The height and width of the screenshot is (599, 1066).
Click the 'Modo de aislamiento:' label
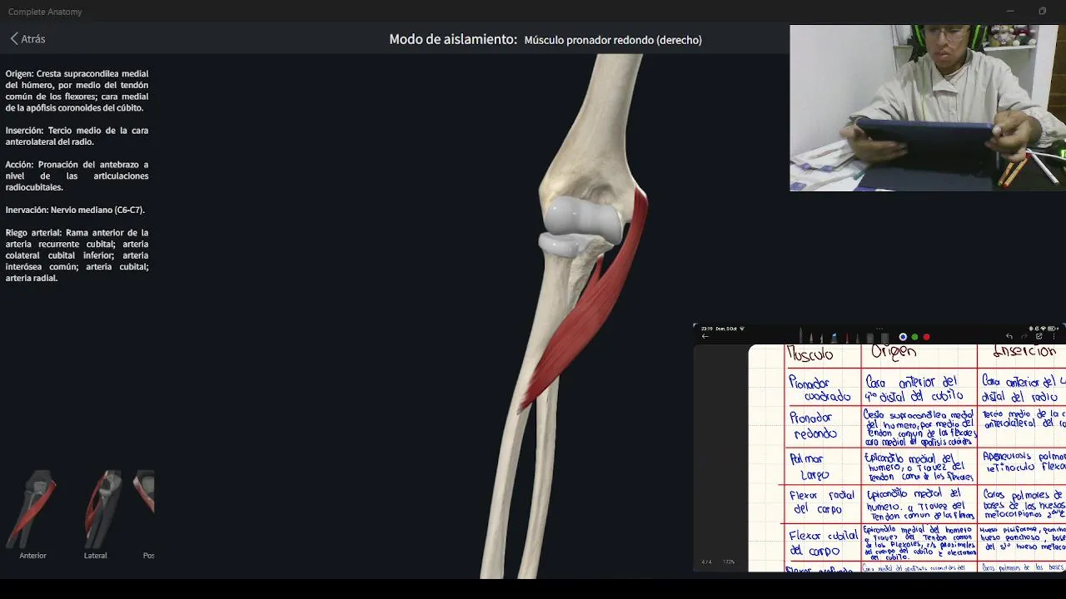[453, 39]
